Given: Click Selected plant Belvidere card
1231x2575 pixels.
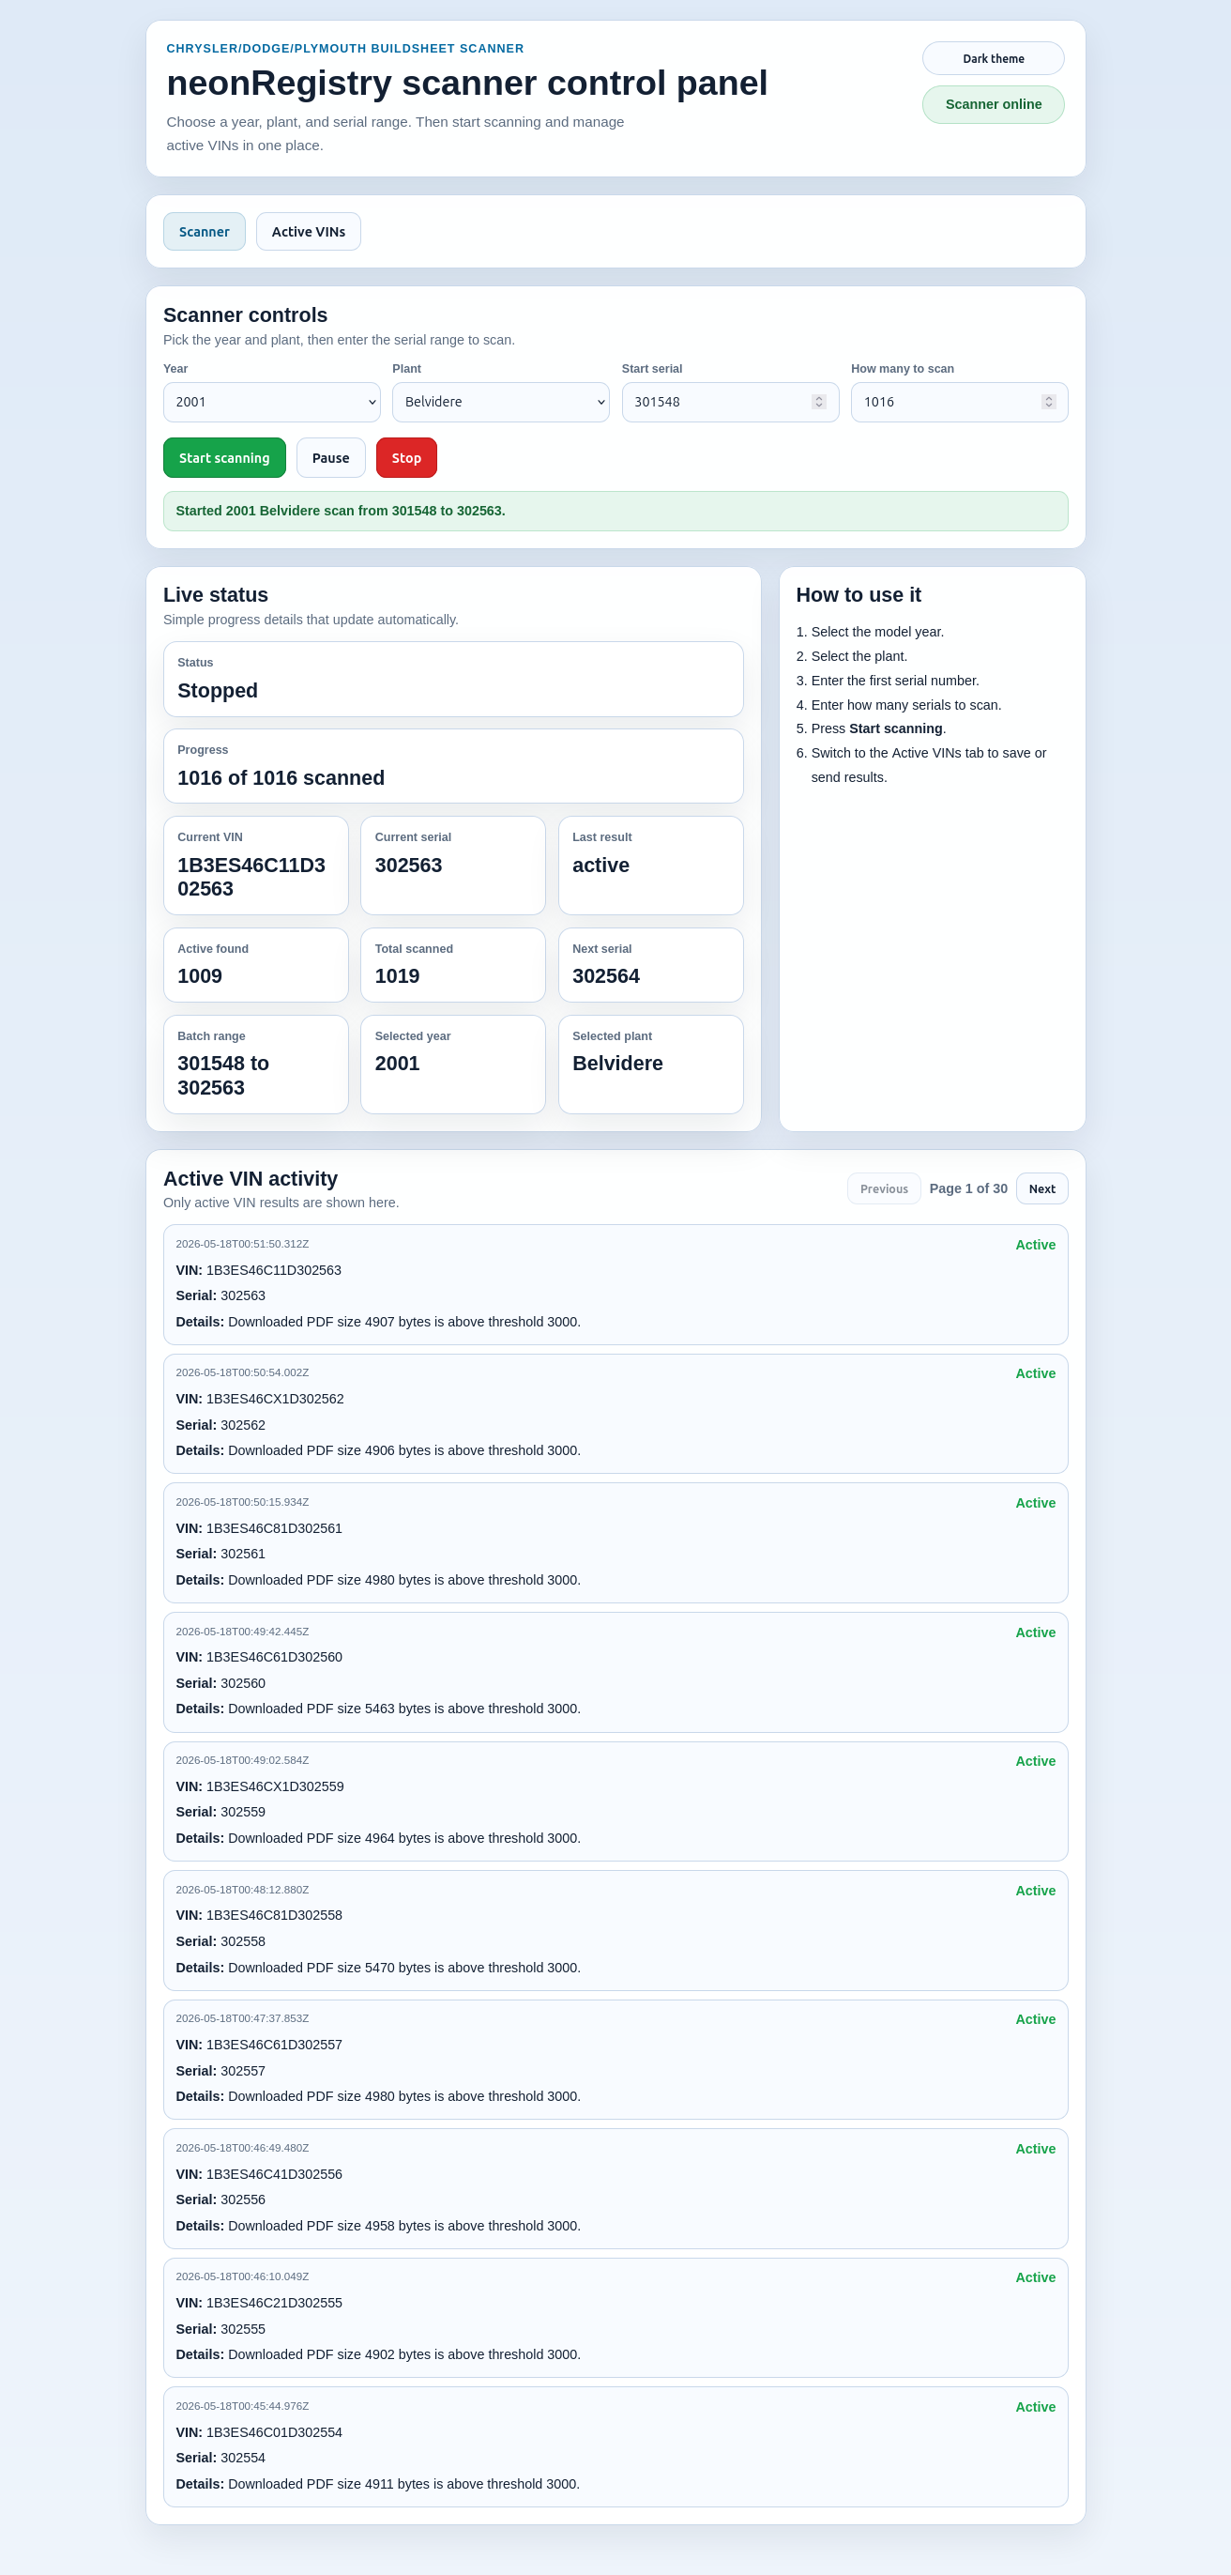Looking at the screenshot, I should click(650, 1065).
